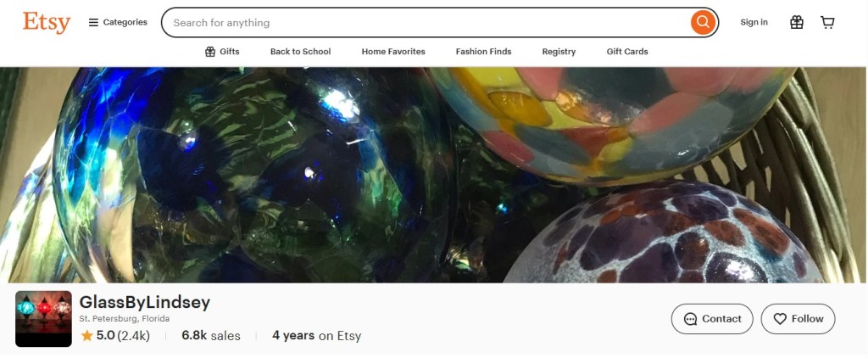Open the shopping cart icon
The height and width of the screenshot is (358, 868).
click(x=827, y=23)
